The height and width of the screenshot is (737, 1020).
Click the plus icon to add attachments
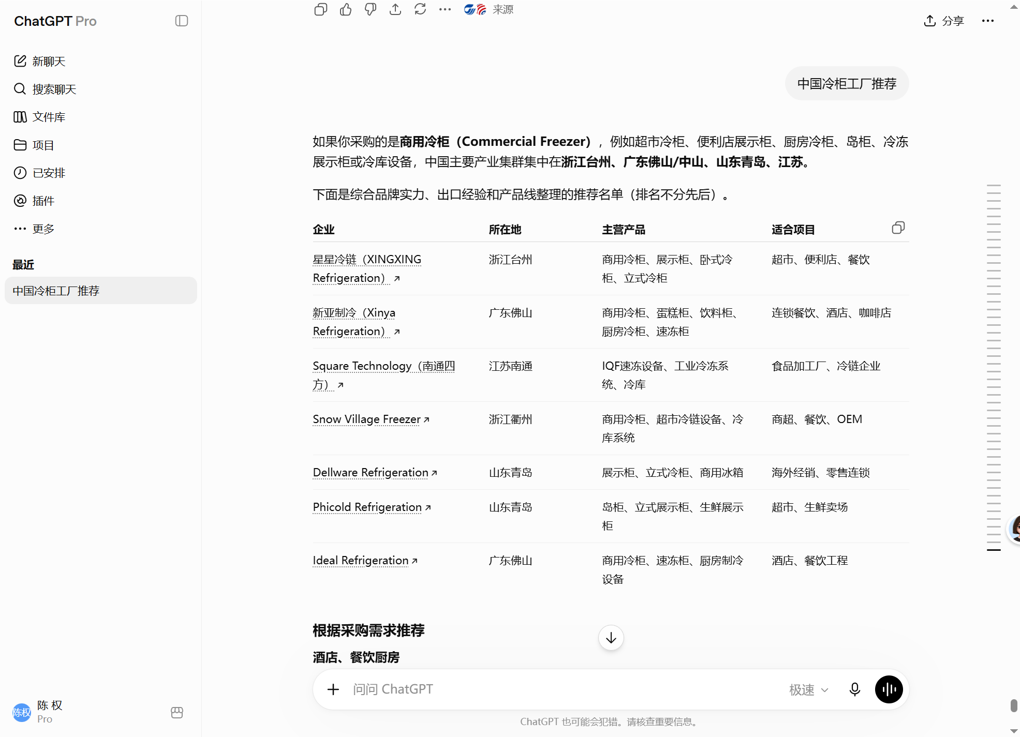coord(333,689)
